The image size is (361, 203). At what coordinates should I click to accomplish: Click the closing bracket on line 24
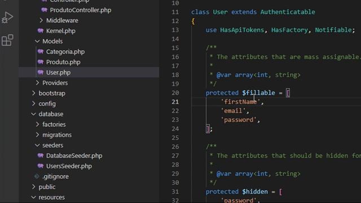point(208,129)
